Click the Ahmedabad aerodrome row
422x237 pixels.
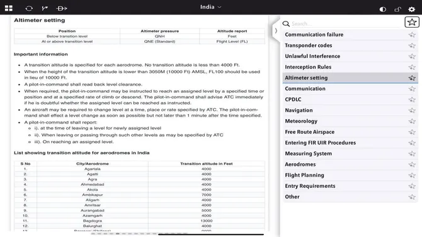(139, 185)
